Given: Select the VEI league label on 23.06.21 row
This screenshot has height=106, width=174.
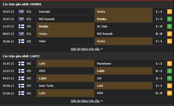Looking at the screenshot, I should click(x=29, y=93).
